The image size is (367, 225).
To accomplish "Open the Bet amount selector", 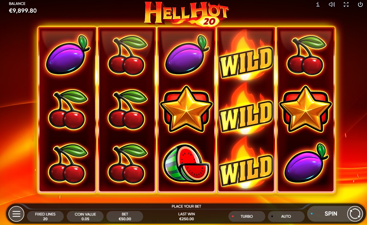I will click(125, 216).
